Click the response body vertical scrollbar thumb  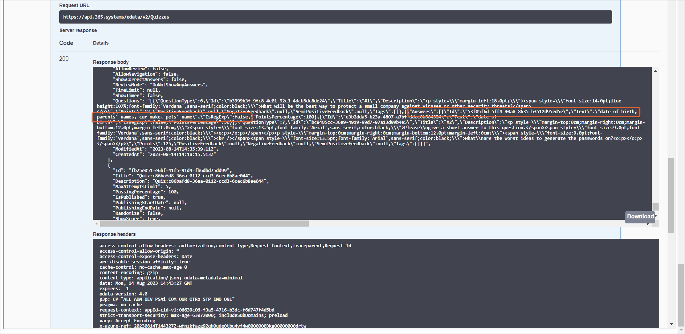click(655, 207)
